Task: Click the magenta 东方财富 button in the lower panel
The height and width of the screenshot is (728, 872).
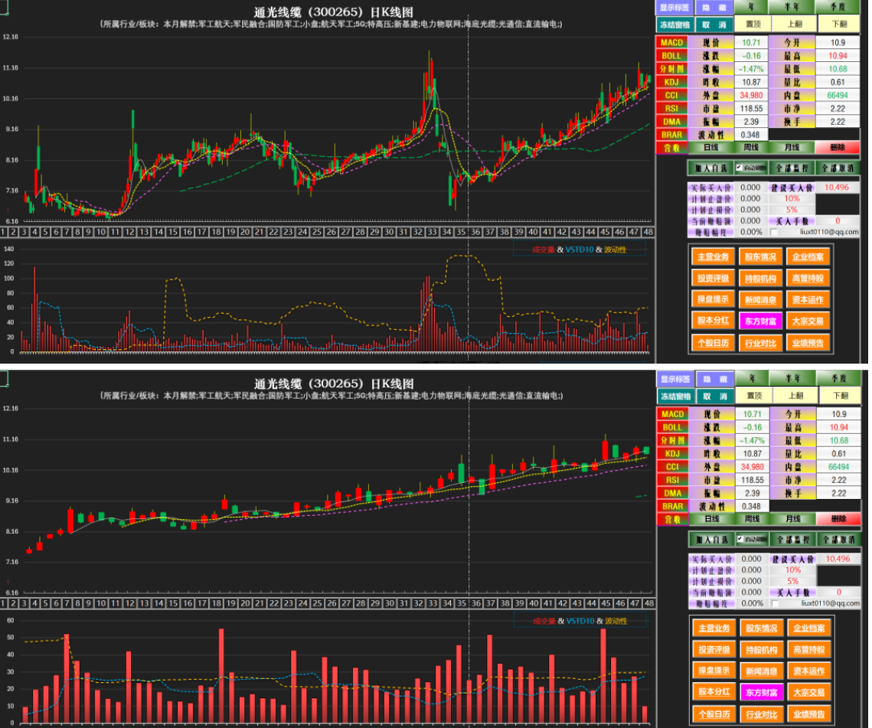Action: click(x=761, y=693)
